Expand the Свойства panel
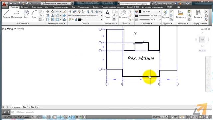213x120 pixels. coord(147,24)
